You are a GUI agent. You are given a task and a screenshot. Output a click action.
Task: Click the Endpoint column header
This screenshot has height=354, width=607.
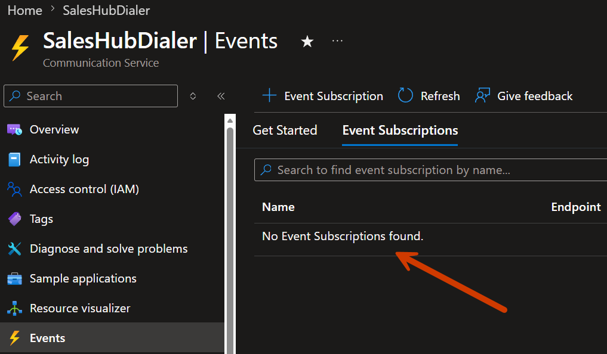(575, 207)
